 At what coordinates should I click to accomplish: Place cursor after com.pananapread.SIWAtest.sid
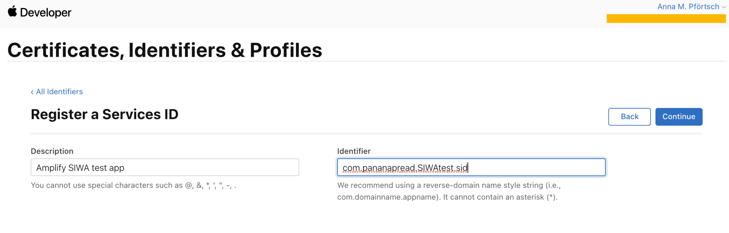tap(468, 168)
